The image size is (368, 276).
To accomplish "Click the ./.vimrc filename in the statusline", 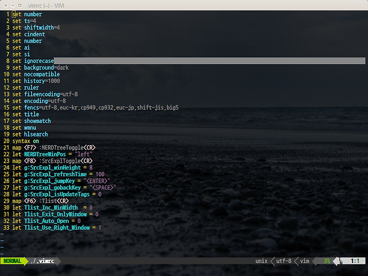I will coord(42,261).
